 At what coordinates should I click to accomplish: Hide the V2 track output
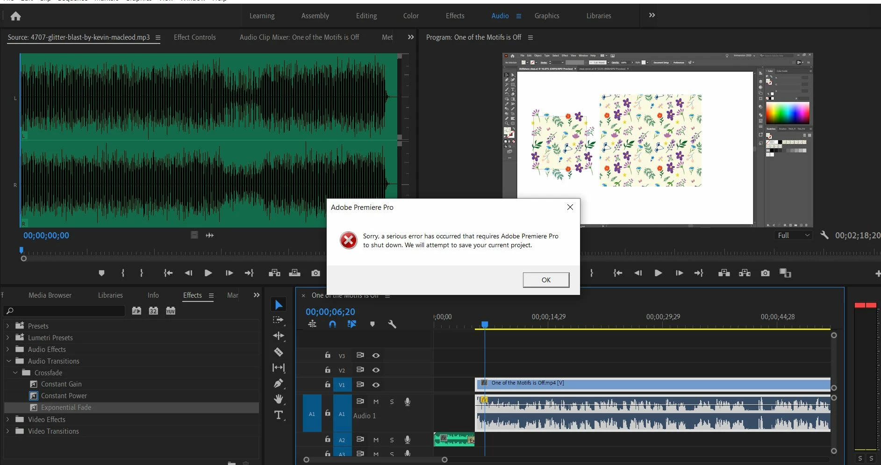coord(376,370)
